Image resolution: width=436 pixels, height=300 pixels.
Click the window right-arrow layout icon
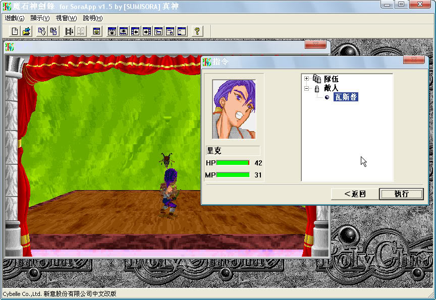(147, 31)
